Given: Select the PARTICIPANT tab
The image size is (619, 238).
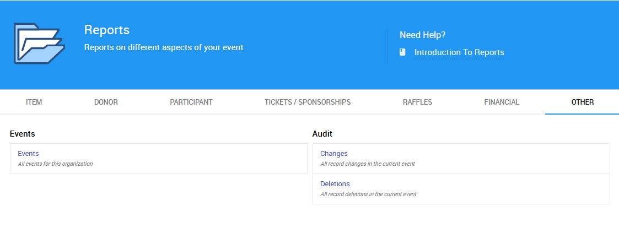Looking at the screenshot, I should [191, 102].
